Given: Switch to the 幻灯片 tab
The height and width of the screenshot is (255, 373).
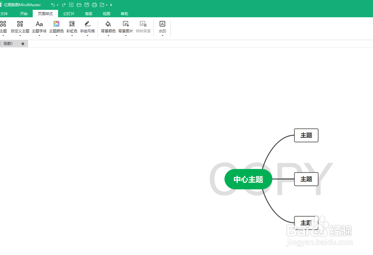Looking at the screenshot, I should 69,14.
